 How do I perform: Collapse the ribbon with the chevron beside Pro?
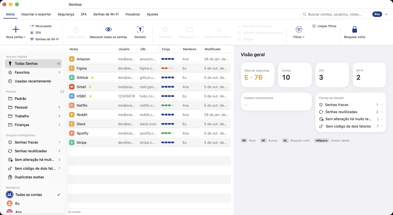pos(386,14)
